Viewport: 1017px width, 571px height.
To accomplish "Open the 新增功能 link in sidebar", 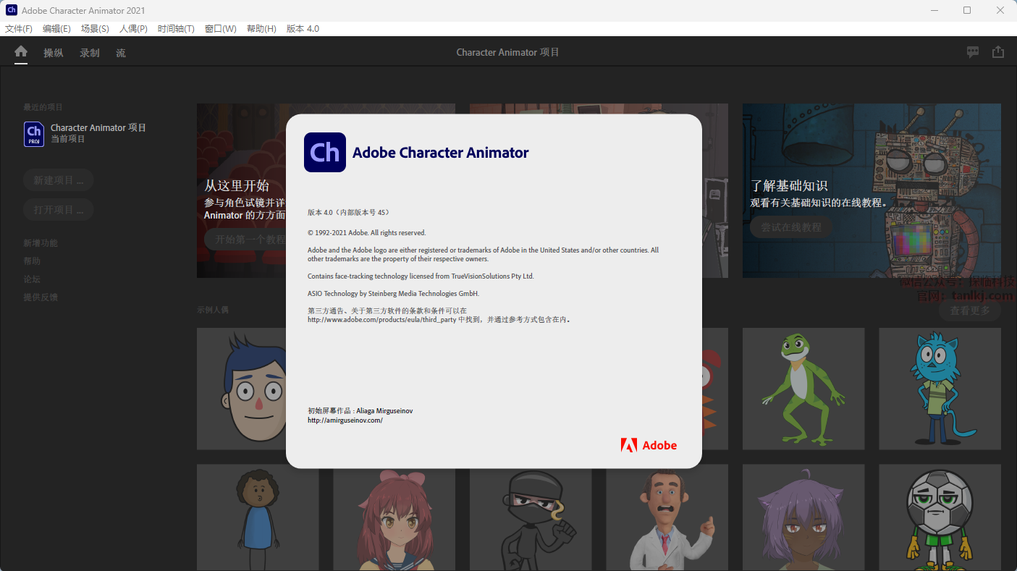I will 41,243.
